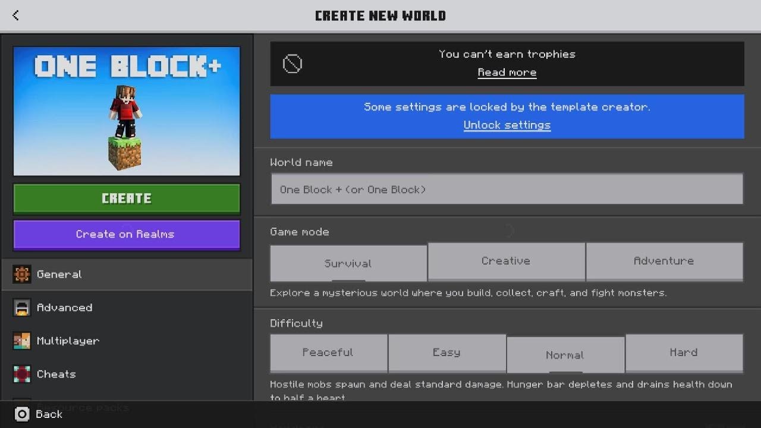Select Creative game mode

click(506, 261)
